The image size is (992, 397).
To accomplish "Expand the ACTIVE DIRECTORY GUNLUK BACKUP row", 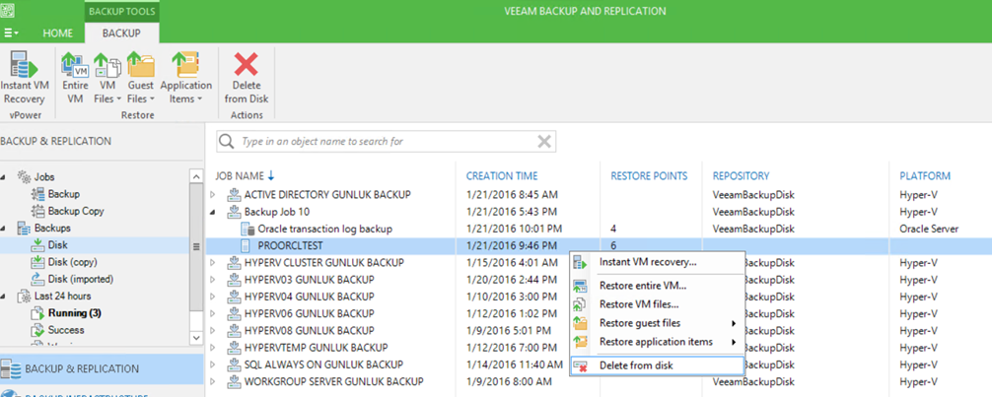I will (212, 195).
